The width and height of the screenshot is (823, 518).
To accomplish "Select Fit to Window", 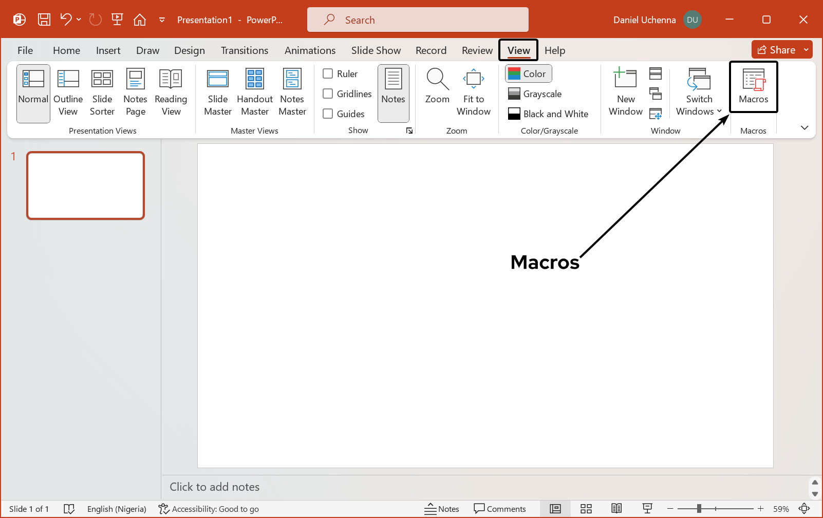I will (x=473, y=92).
